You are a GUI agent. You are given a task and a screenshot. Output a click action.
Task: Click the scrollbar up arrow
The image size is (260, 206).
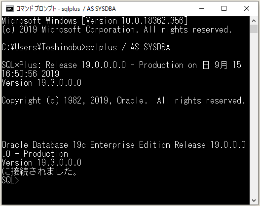click(x=254, y=21)
